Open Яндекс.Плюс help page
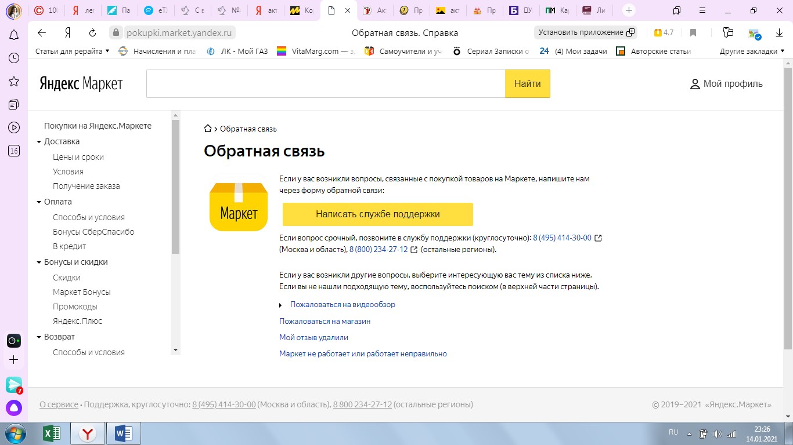793x445 pixels. [x=77, y=321]
